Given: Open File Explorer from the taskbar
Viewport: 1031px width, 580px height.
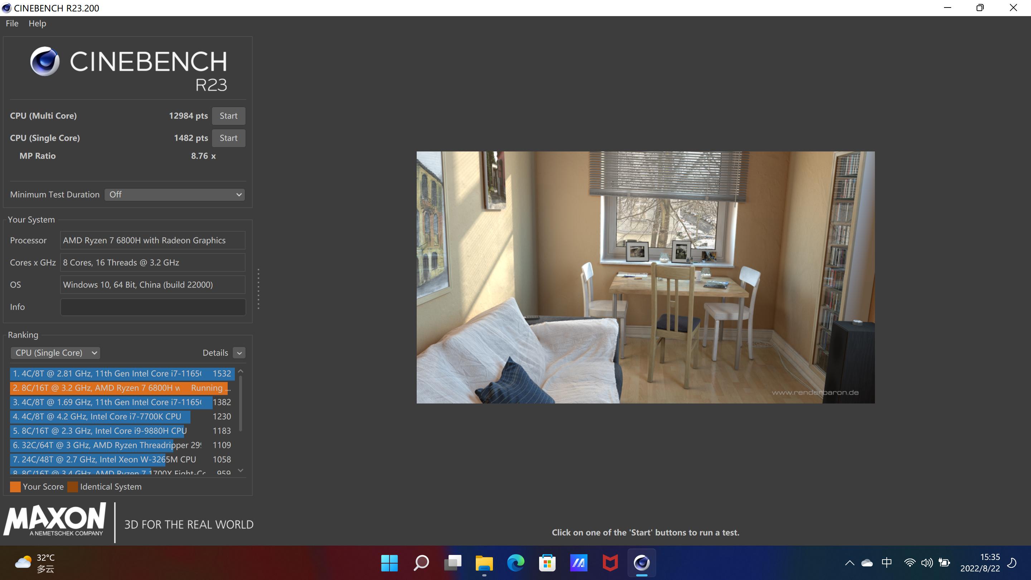Looking at the screenshot, I should click(484, 563).
